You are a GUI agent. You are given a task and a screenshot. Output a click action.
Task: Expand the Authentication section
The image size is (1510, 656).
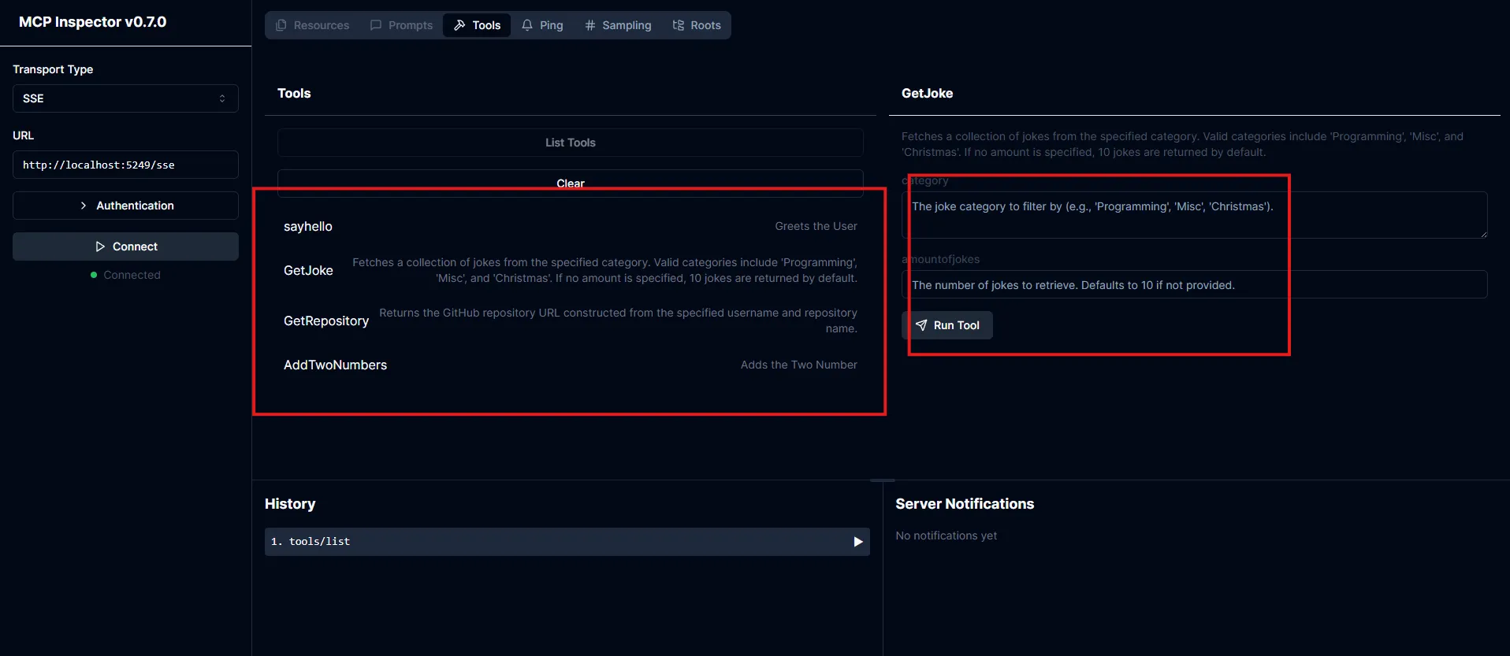[125, 206]
